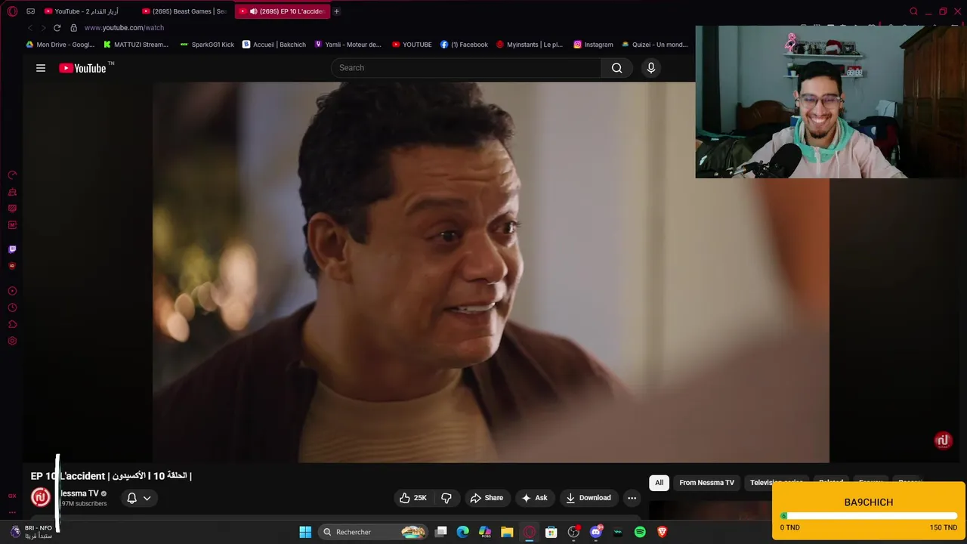Select the All filter chip
The width and height of the screenshot is (967, 544).
(659, 483)
